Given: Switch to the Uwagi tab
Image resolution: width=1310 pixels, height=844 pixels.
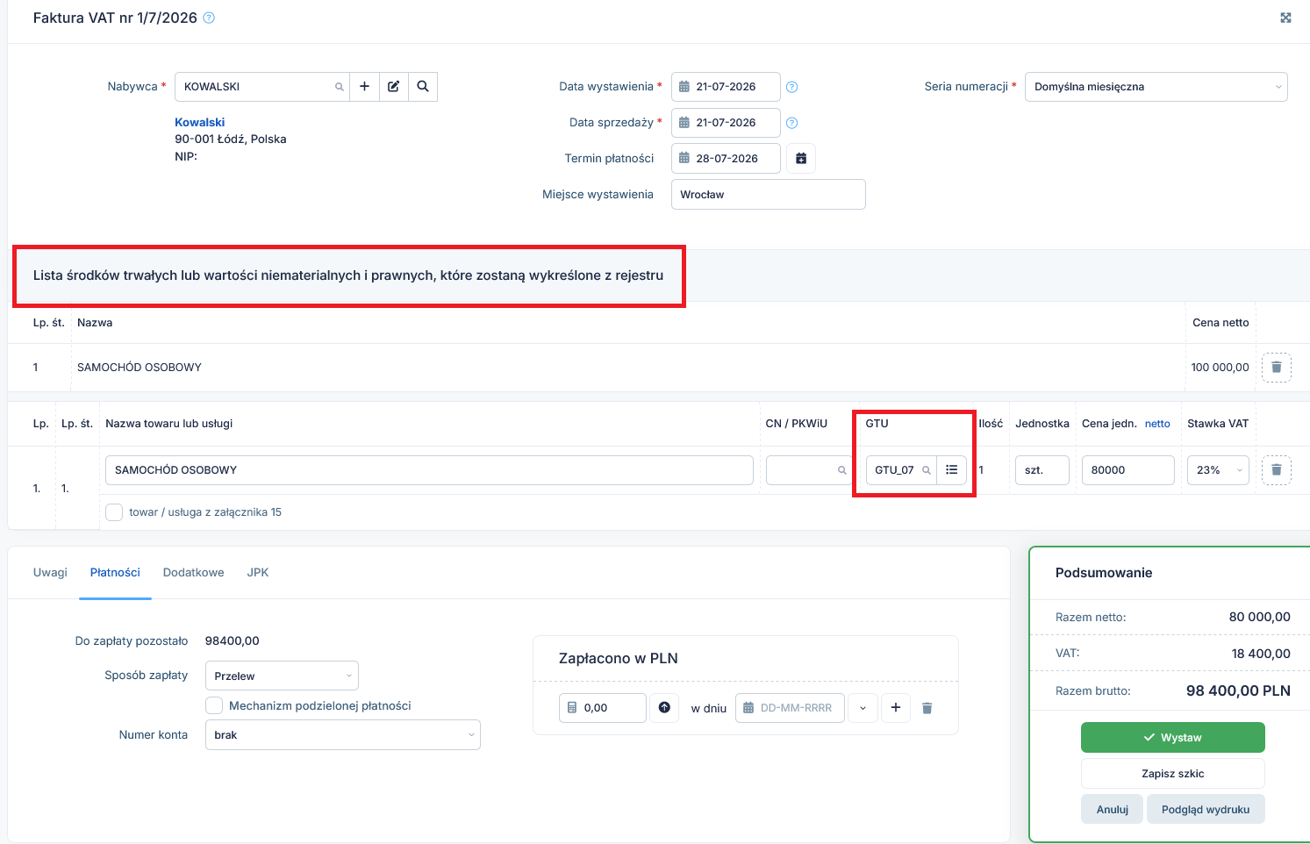Looking at the screenshot, I should click(50, 572).
